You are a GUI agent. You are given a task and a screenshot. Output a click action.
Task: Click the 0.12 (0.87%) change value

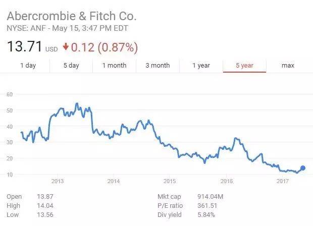point(105,48)
